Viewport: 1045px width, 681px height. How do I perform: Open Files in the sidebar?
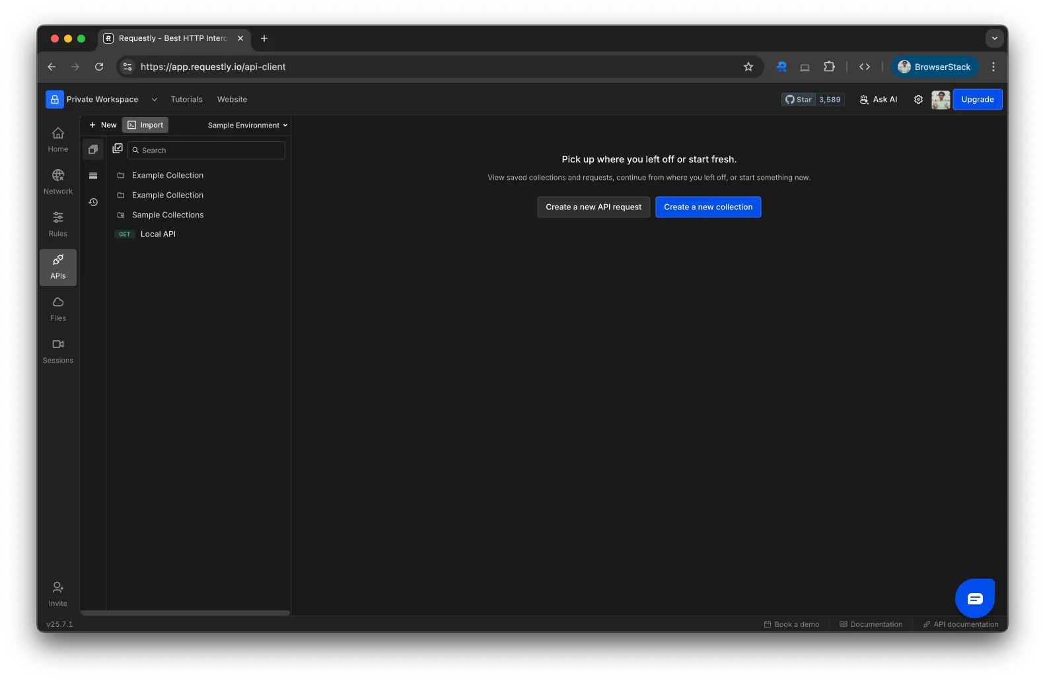(58, 309)
